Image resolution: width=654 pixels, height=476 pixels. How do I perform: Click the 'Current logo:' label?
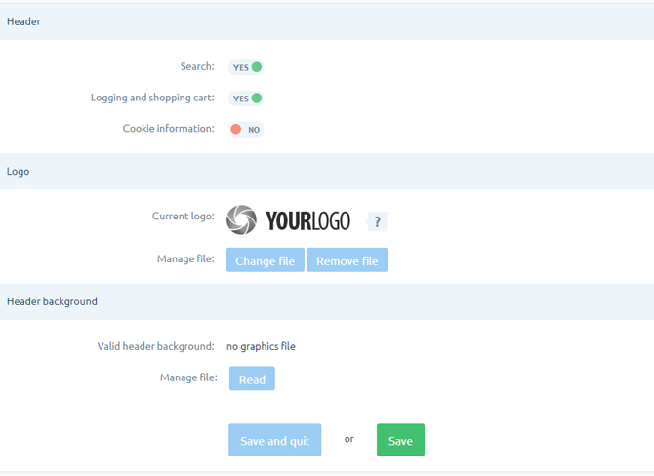pos(184,216)
